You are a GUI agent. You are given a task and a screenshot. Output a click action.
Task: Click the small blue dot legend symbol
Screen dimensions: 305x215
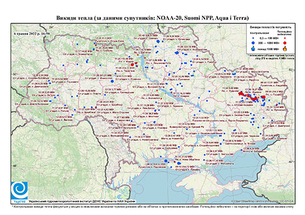[253, 39]
